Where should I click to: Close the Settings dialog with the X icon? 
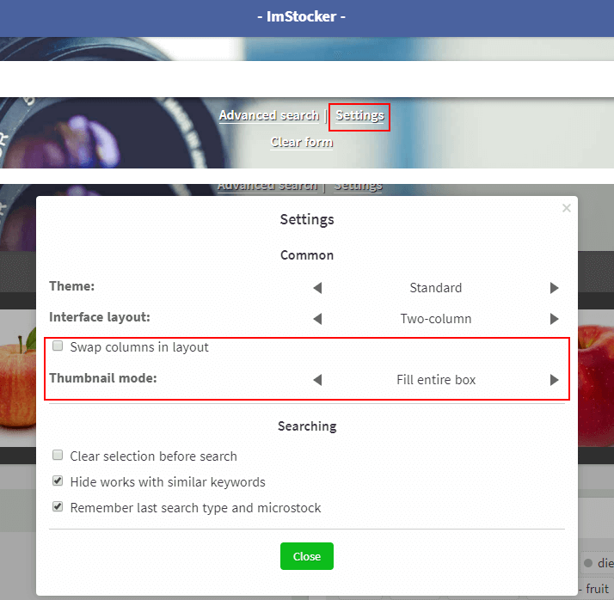pos(566,208)
